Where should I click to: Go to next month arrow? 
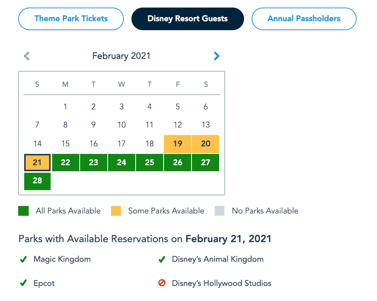[216, 56]
